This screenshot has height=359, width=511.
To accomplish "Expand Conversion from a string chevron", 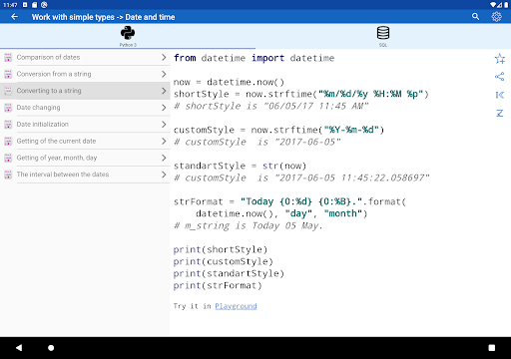I will pos(164,74).
